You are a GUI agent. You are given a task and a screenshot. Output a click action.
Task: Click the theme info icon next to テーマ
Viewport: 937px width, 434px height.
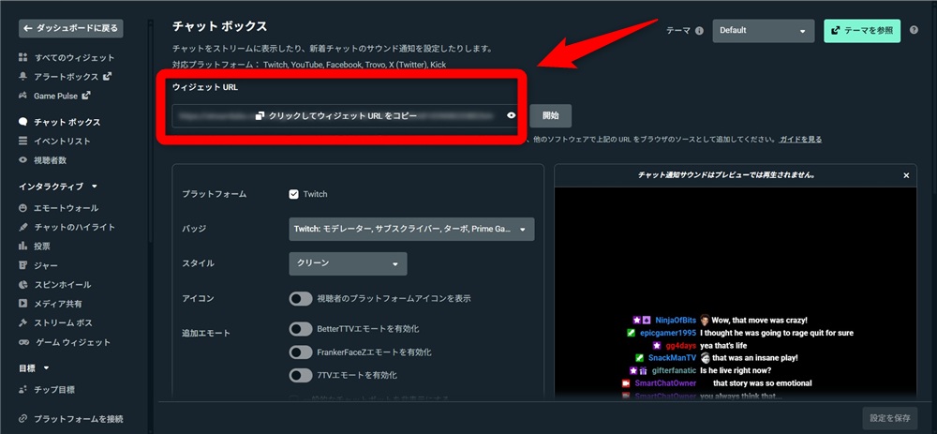click(x=699, y=31)
